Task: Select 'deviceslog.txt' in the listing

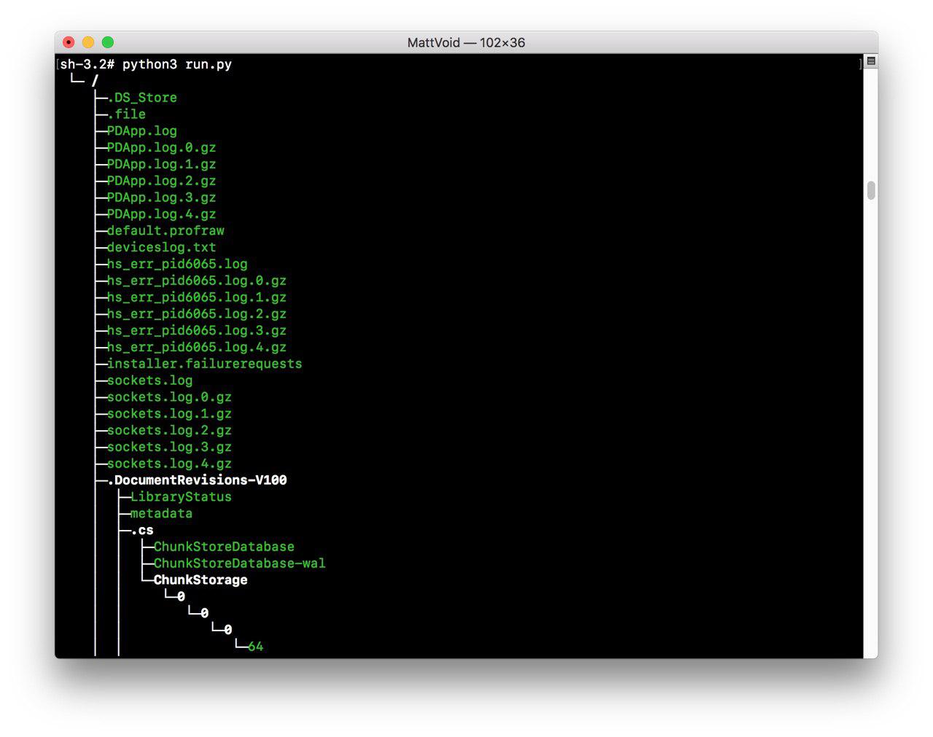Action: coord(162,248)
